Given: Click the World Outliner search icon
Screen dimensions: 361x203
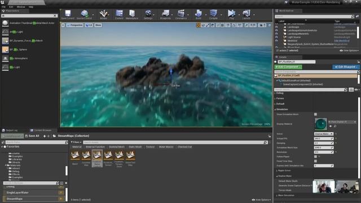Looking at the screenshot, I should 353,16.
